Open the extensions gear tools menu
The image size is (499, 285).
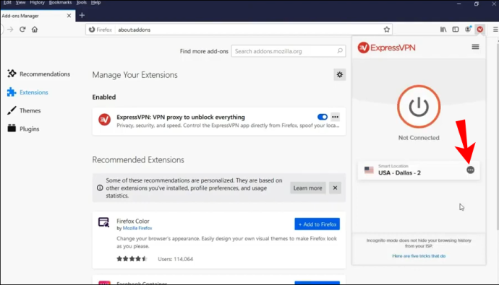340,74
